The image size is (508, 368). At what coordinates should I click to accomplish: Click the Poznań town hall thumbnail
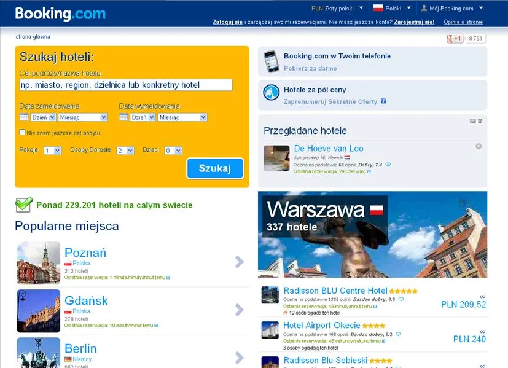pos(39,263)
